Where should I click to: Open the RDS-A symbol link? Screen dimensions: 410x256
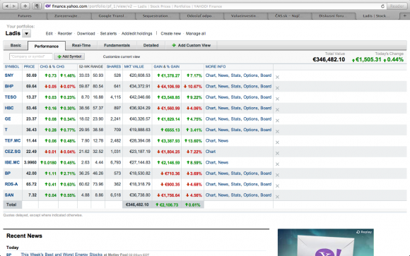coord(11,184)
